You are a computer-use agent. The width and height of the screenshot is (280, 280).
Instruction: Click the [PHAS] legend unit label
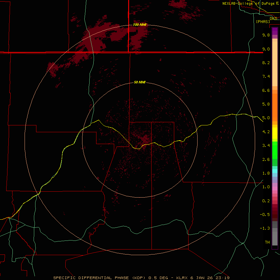click(x=263, y=21)
